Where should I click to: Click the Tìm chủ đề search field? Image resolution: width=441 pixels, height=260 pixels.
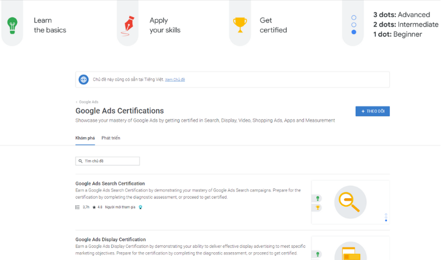[107, 161]
